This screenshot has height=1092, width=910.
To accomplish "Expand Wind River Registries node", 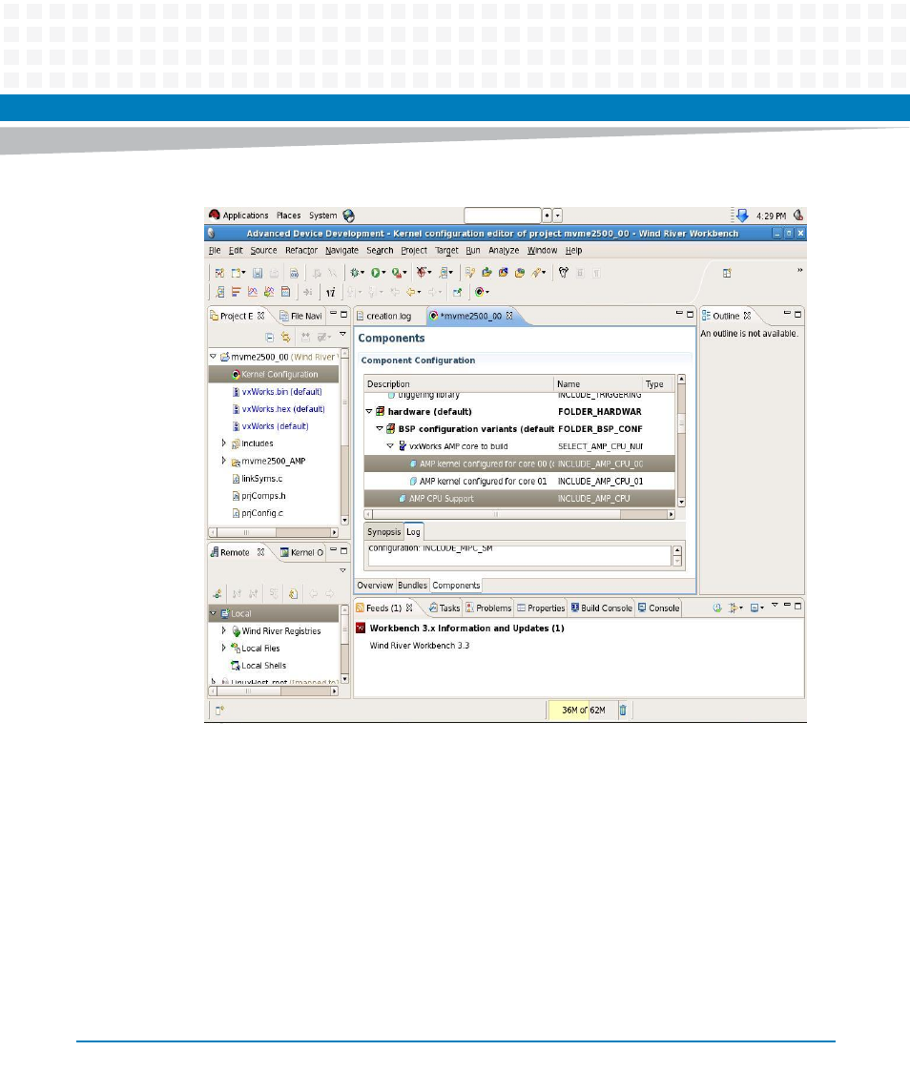I will [x=223, y=630].
